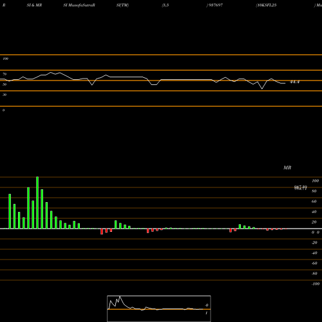Screen dimensions: 322x322
Task: Click the MR axis label '-40'
Action: [314, 253]
